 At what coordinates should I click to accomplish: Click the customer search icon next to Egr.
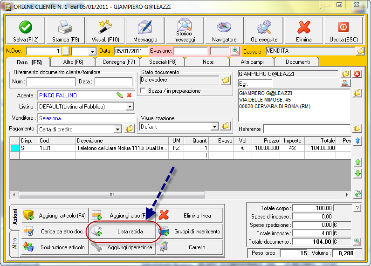345,83
